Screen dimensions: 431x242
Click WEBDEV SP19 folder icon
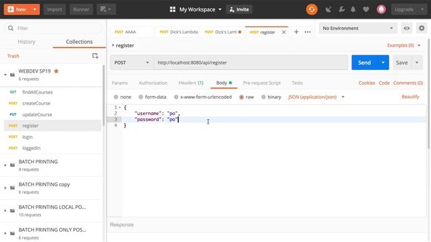pyautogui.click(x=12, y=75)
